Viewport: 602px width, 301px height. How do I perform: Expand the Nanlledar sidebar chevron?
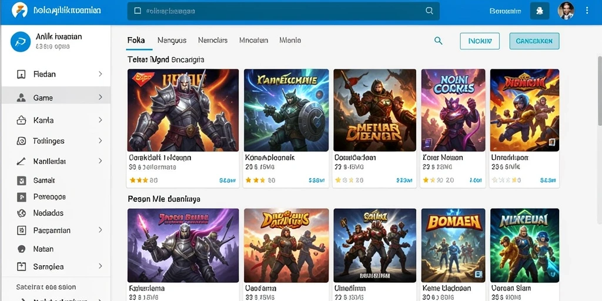(100, 161)
